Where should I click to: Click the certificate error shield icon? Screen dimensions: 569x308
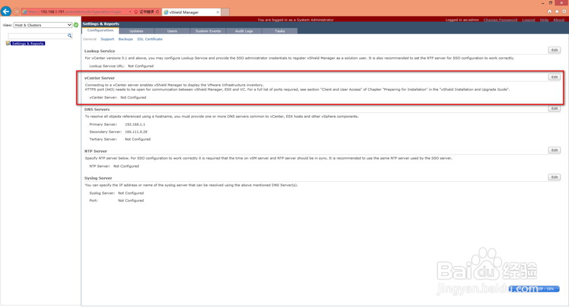tap(136, 12)
